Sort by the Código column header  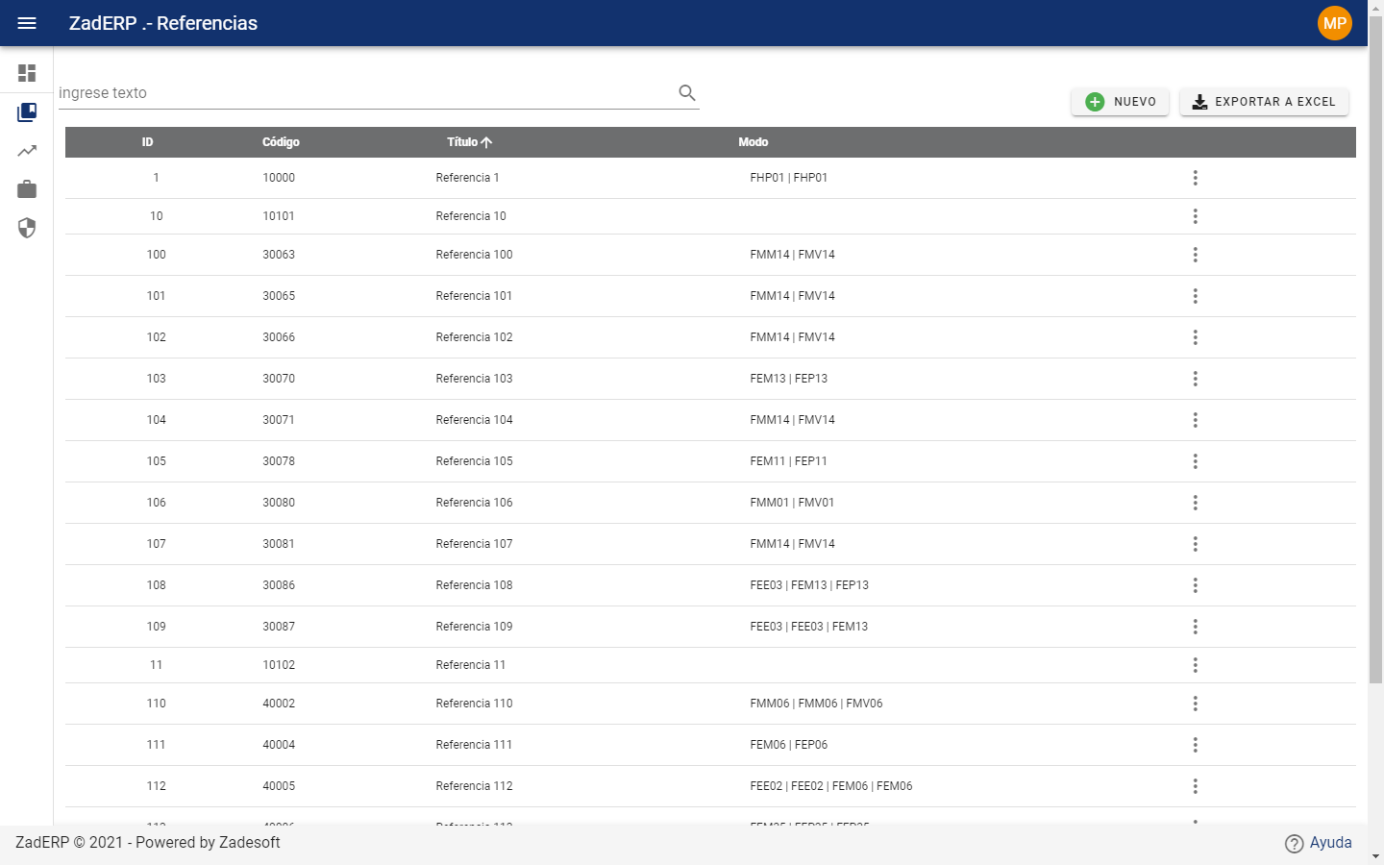(281, 142)
